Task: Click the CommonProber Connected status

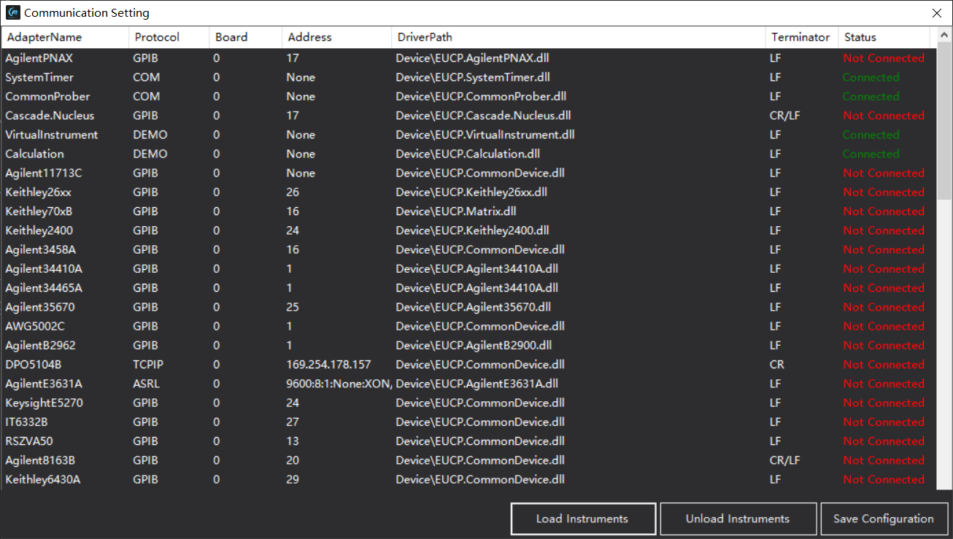Action: tap(871, 96)
